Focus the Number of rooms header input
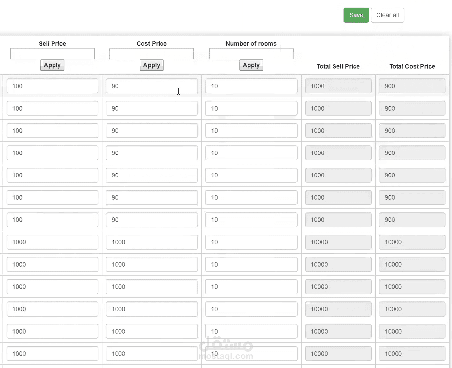452x368 pixels. coord(251,53)
